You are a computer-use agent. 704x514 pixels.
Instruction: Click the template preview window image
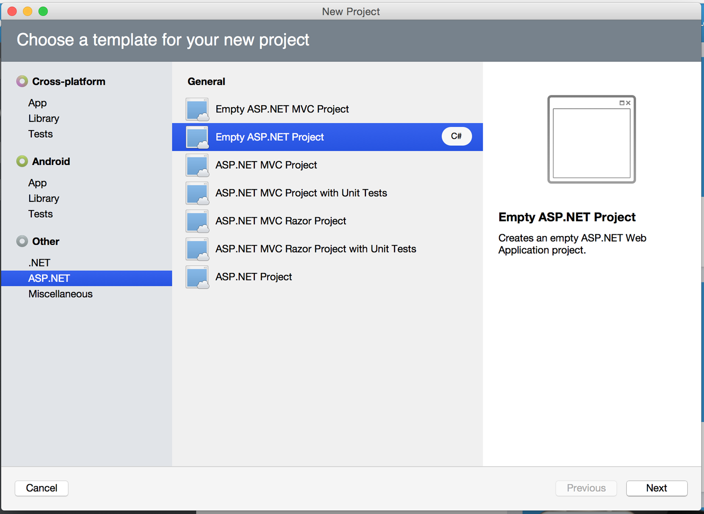(592, 139)
